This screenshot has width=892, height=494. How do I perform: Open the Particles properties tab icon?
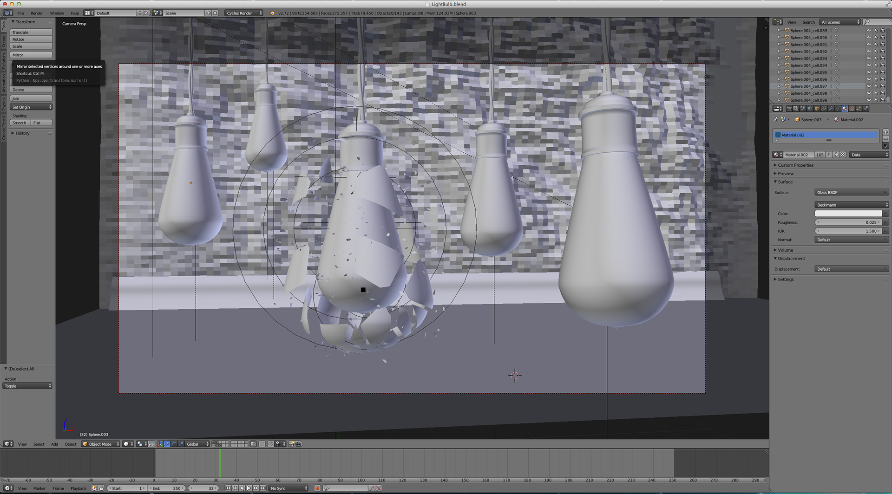[859, 109]
